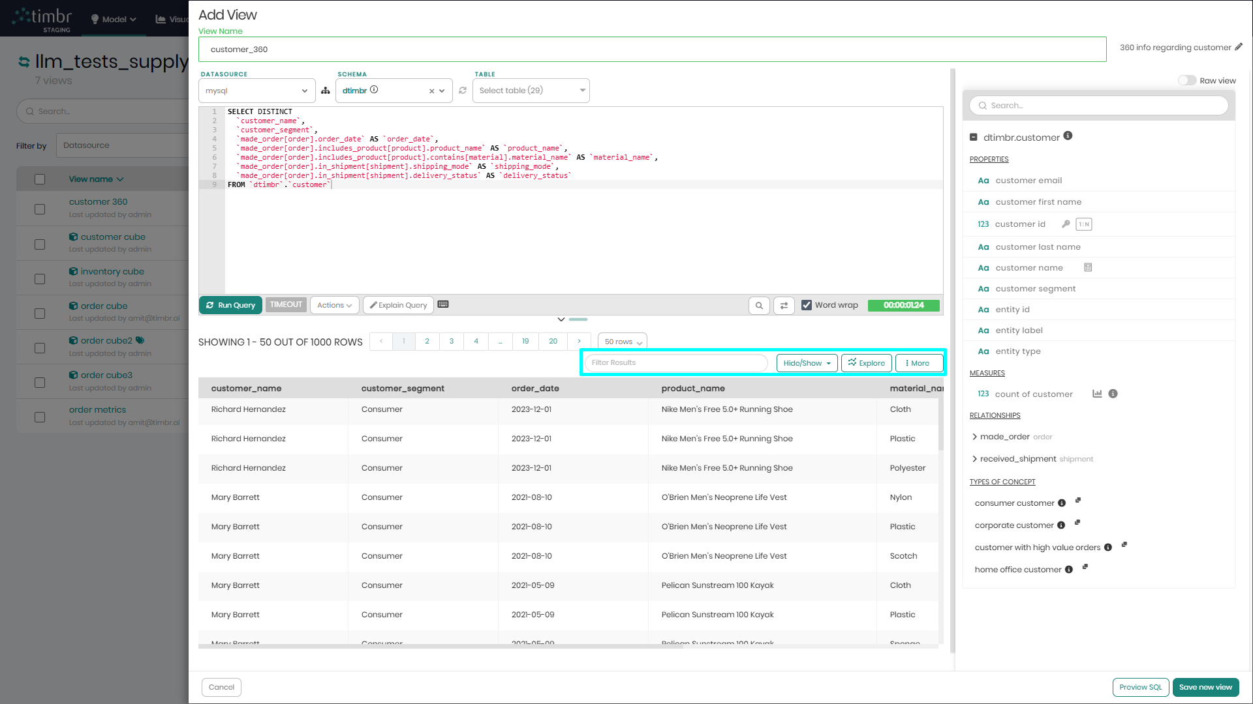
Task: Click the Filter Results input field
Action: (x=676, y=363)
